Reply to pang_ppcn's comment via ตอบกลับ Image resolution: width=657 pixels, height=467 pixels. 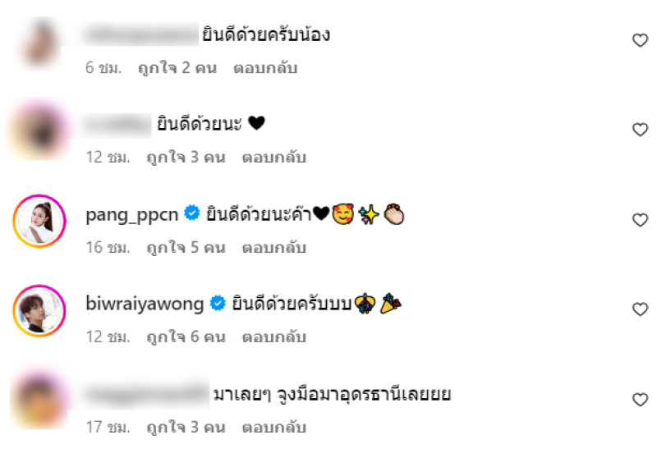pos(274,248)
